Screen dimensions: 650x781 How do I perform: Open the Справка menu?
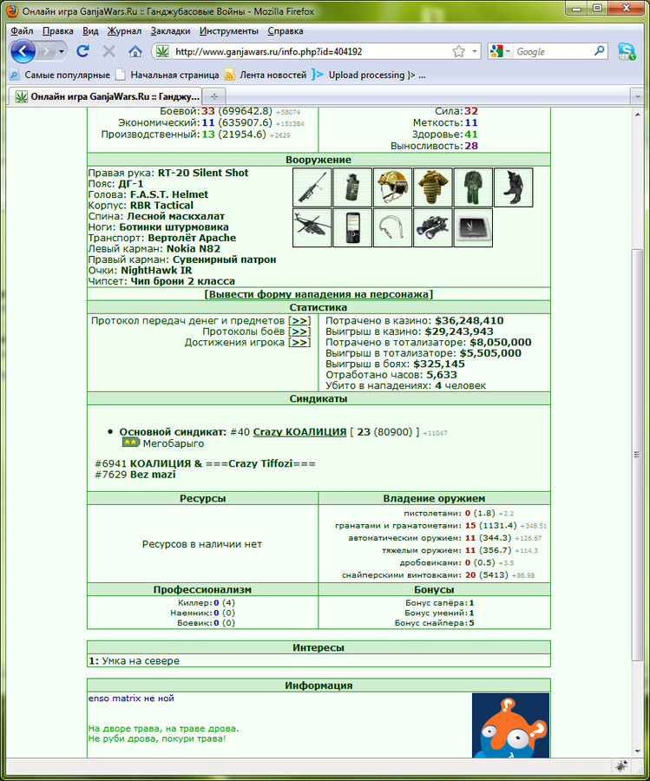[286, 31]
